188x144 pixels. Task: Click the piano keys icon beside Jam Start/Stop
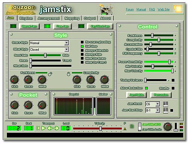(x=165, y=111)
